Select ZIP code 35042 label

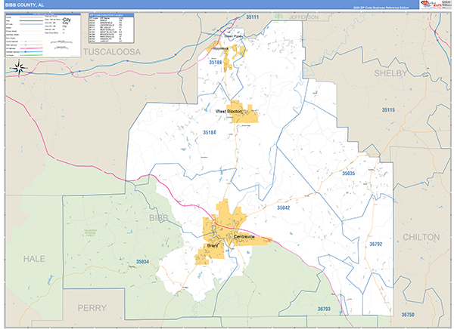point(283,208)
